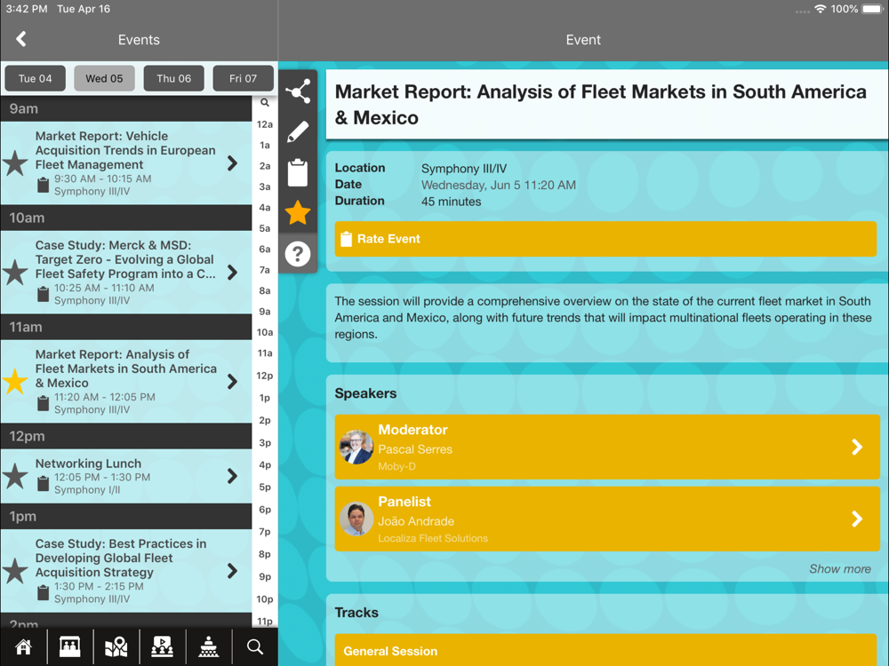Open Panelist João Andrade chevron

tap(856, 519)
